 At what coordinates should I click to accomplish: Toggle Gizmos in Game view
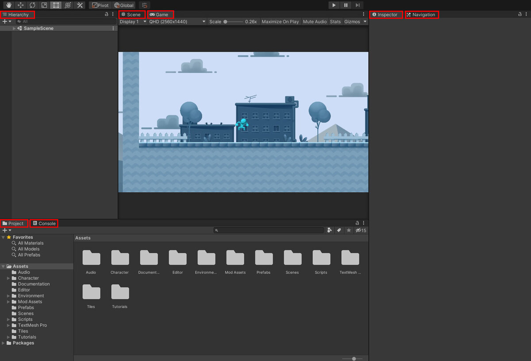coord(352,22)
